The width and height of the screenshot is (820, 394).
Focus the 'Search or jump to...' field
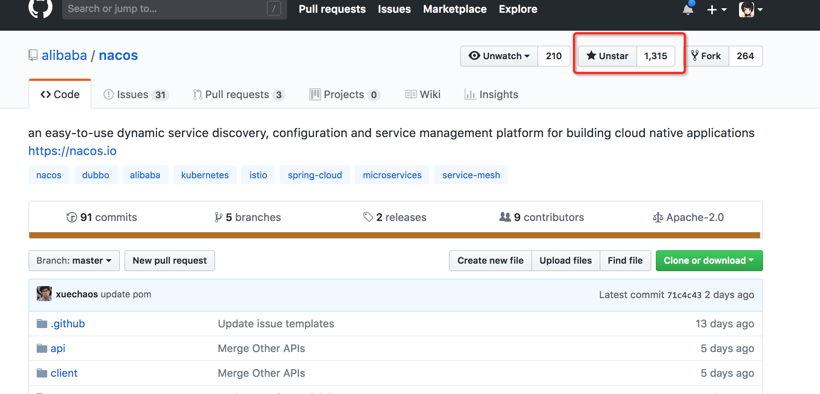tap(174, 9)
